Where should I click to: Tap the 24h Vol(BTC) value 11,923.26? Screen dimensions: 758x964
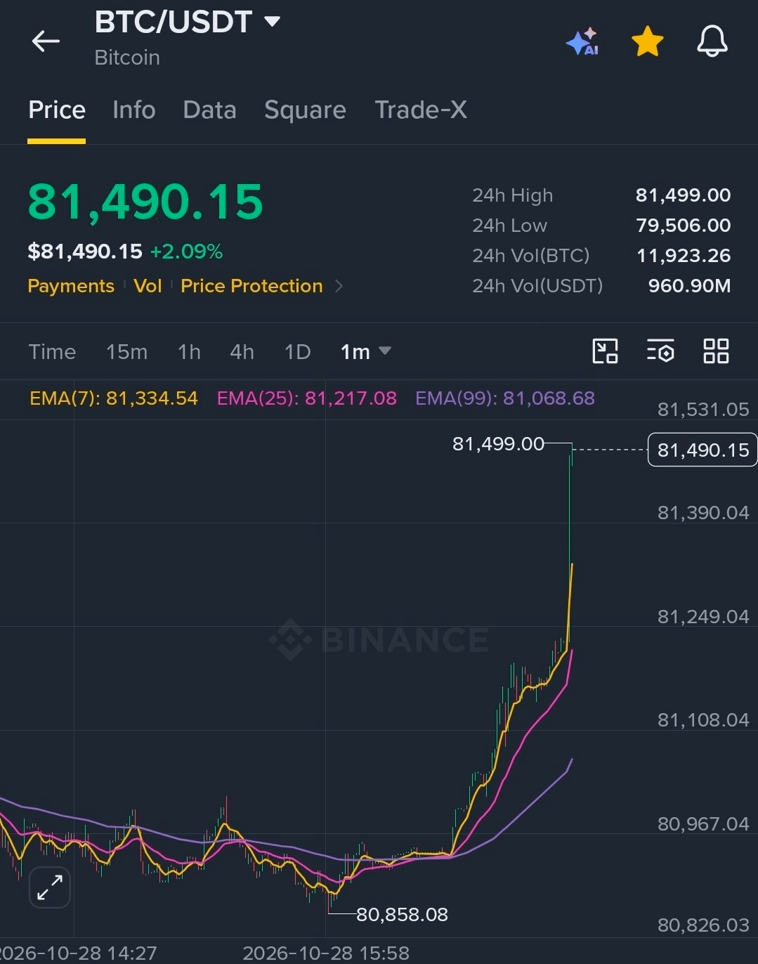click(684, 256)
